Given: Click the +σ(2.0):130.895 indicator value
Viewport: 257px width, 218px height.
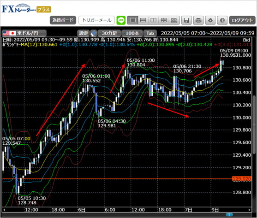Looking at the screenshot, I should (x=155, y=45).
